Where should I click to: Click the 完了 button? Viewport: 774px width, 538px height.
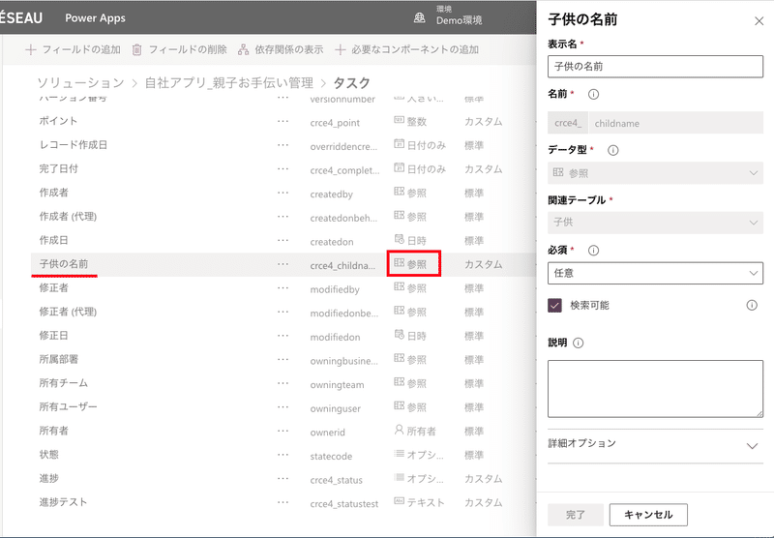[x=575, y=515]
